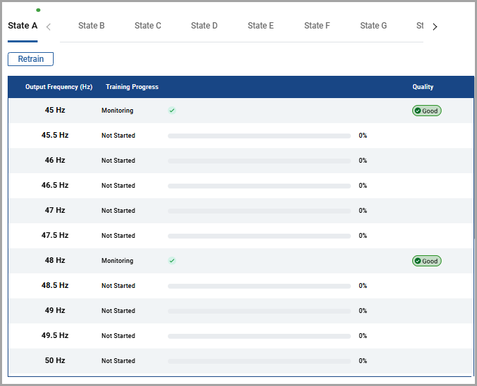Click the Good quality badge for 48 Hz
Image resolution: width=477 pixels, height=386 pixels.
[426, 261]
